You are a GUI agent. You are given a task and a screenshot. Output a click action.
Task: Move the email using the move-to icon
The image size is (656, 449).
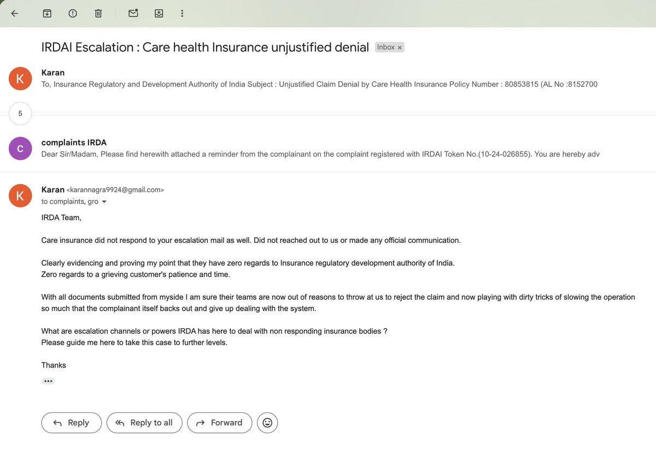pos(159,14)
